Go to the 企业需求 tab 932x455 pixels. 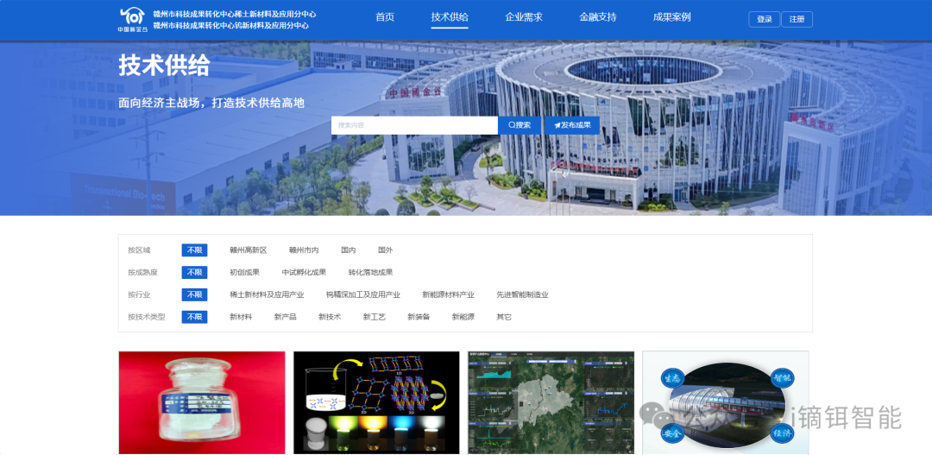click(524, 17)
